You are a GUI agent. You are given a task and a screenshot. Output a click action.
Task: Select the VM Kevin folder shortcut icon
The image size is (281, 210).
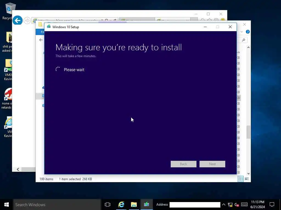tap(8, 70)
